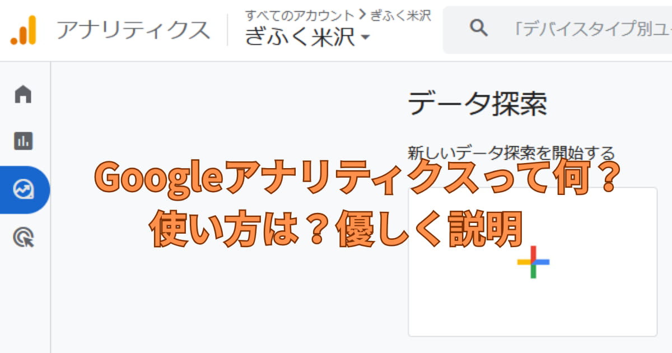Click the magnifier search icon
This screenshot has width=672, height=353.
(479, 27)
